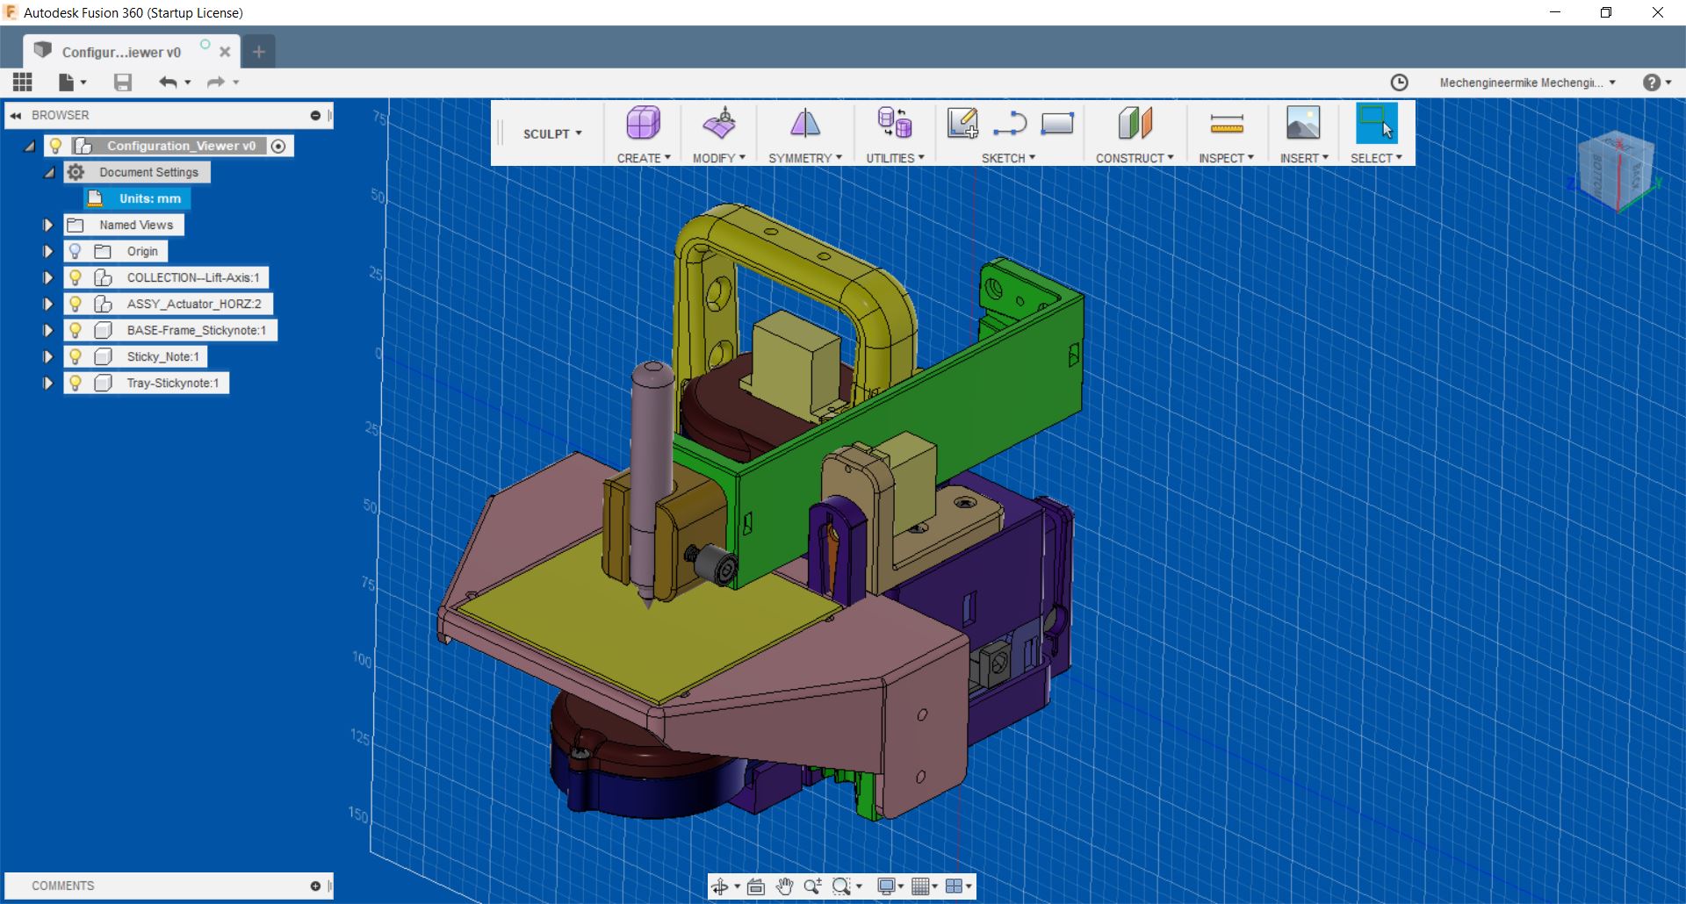The height and width of the screenshot is (904, 1686).
Task: Open the MODIFY menu
Action: click(x=718, y=158)
